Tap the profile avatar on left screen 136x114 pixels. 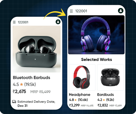[x=58, y=22]
